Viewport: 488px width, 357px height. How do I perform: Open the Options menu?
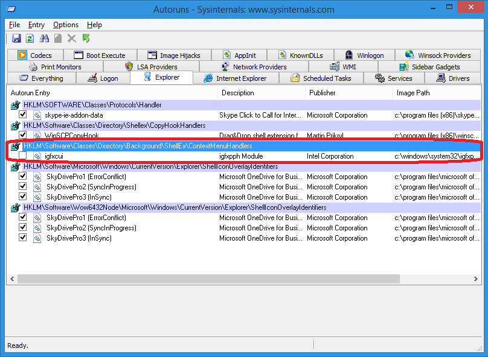(66, 25)
